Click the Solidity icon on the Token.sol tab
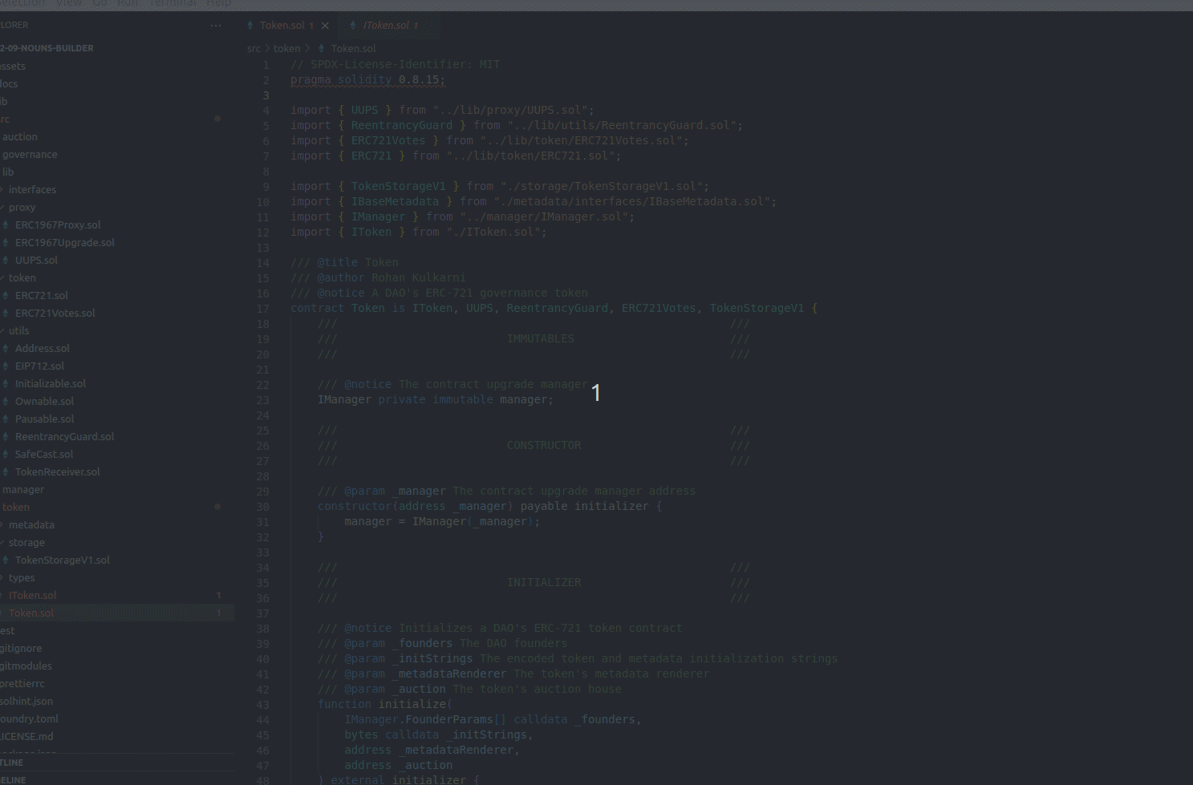Screen dimensions: 1193x785 pyautogui.click(x=251, y=25)
